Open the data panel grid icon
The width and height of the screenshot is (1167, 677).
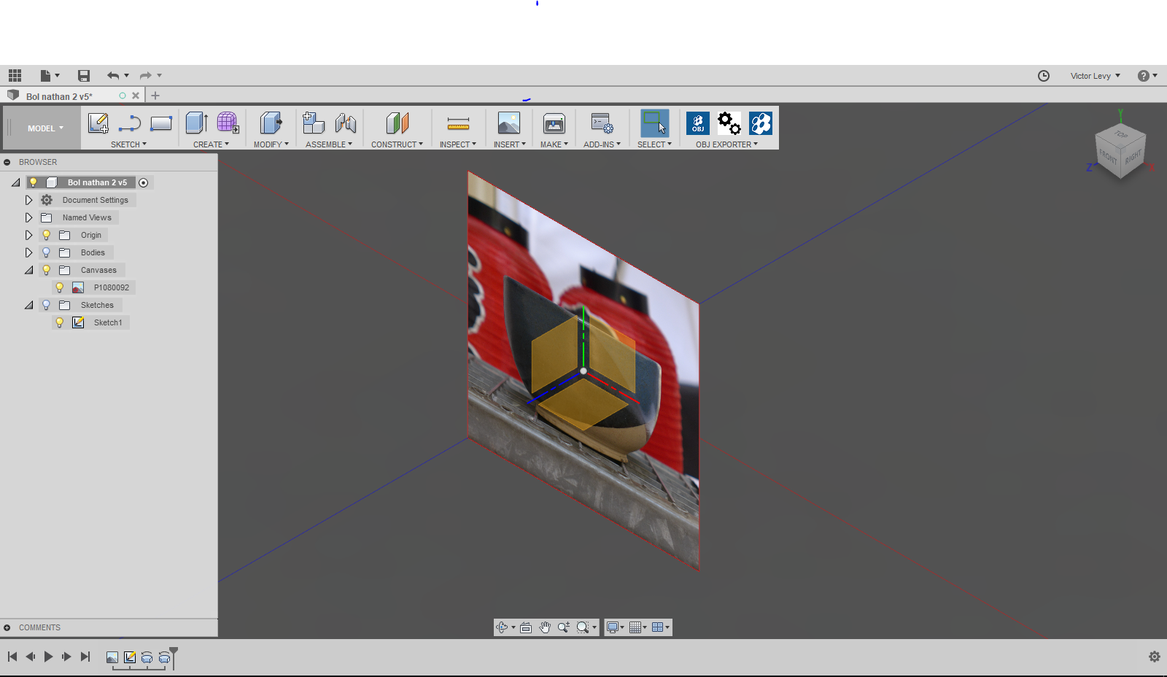[15, 75]
